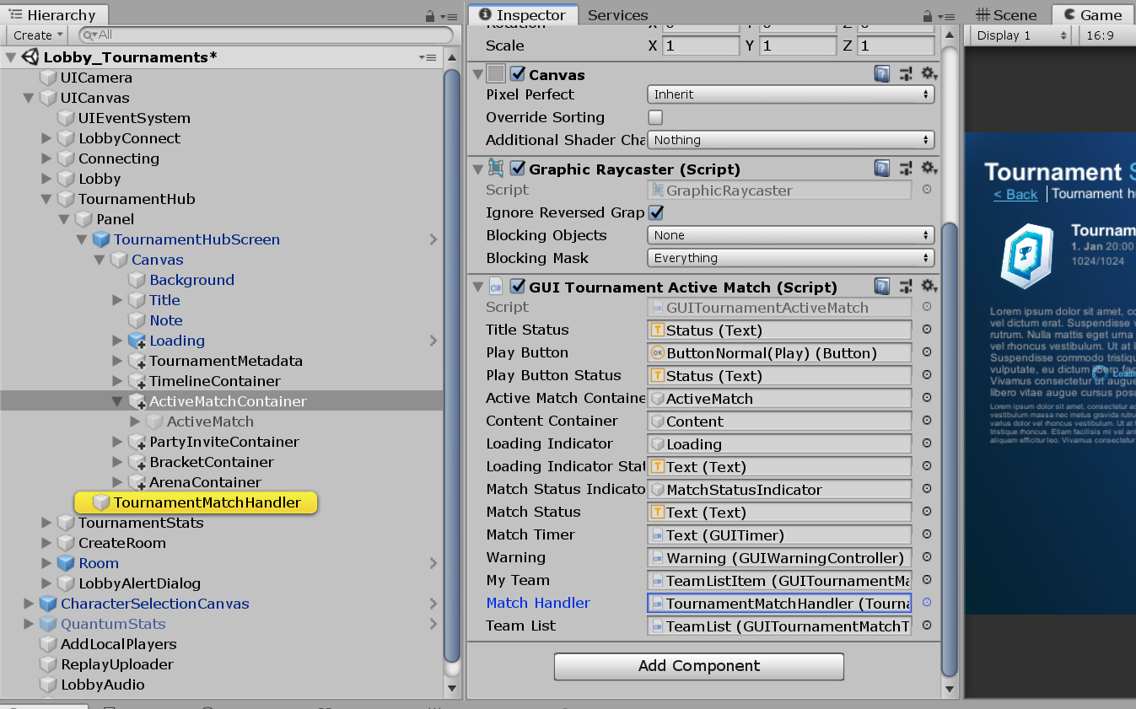The width and height of the screenshot is (1136, 709).
Task: Click the Add Component button
Action: pos(698,666)
